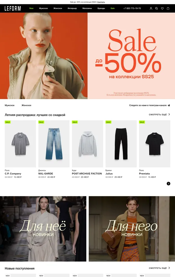Image resolution: width=175 pixels, height=277 pixels.
Task: Open the Женское menu in the header
Action: coord(58,8)
